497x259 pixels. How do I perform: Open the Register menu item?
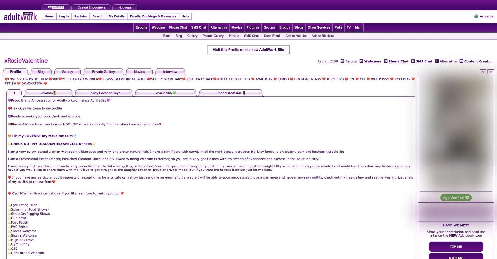pos(80,16)
